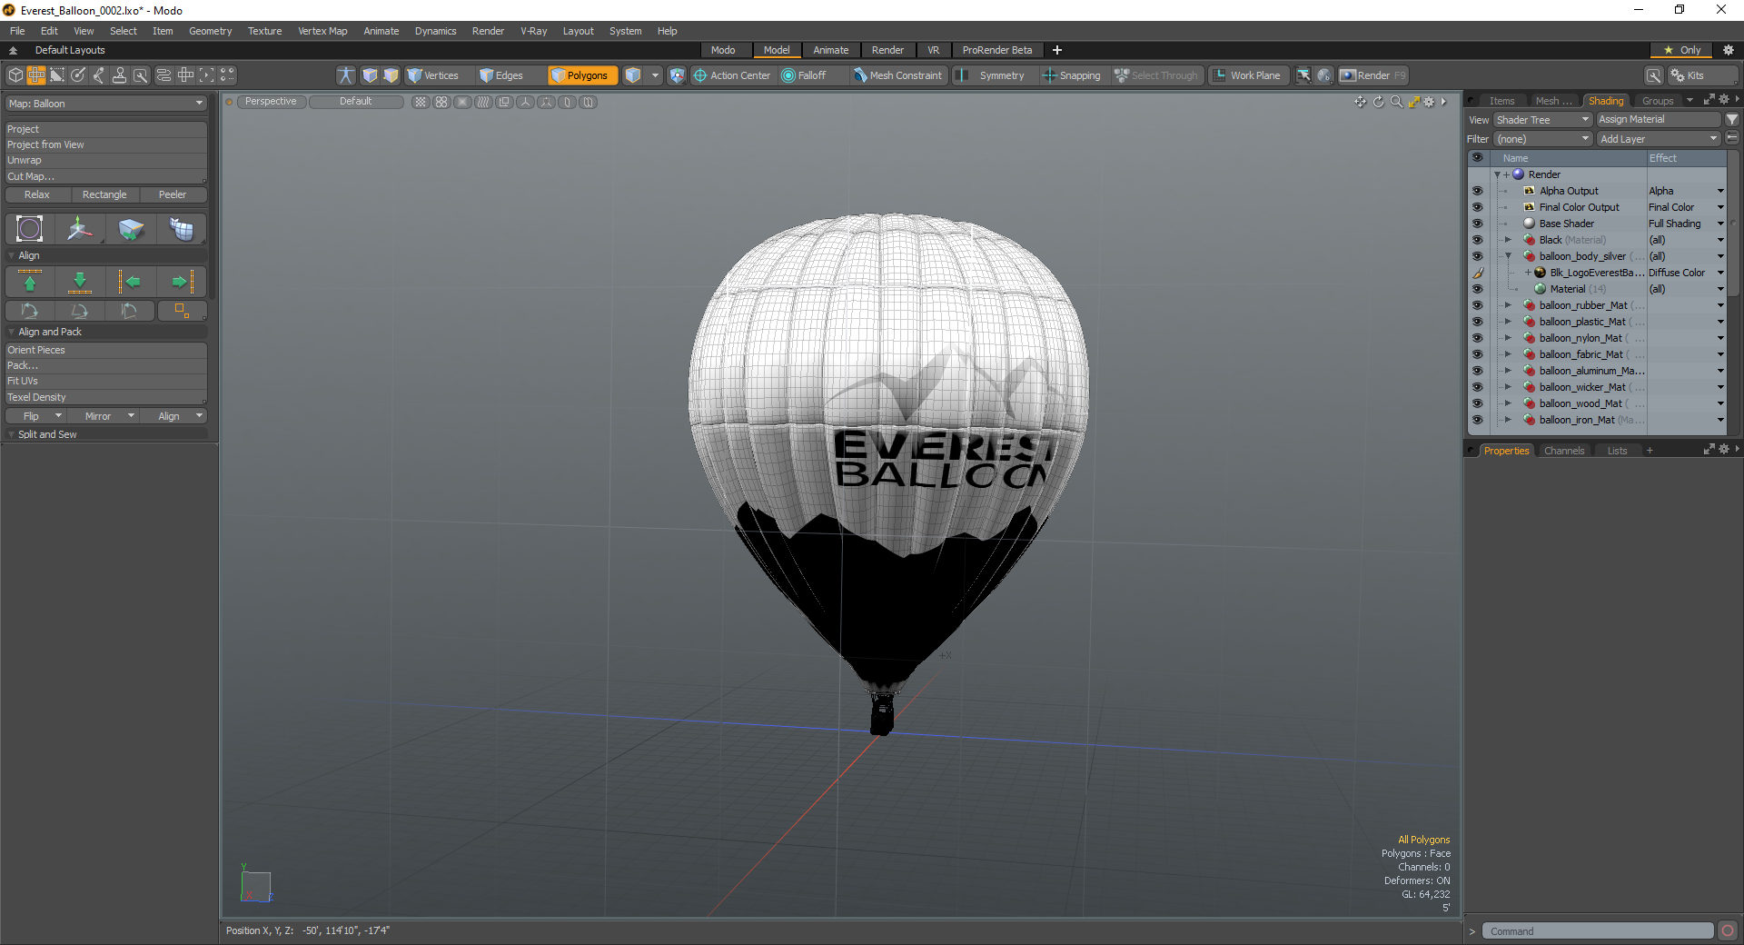Image resolution: width=1744 pixels, height=945 pixels.
Task: Open the Add Layer dropdown
Action: [1659, 139]
